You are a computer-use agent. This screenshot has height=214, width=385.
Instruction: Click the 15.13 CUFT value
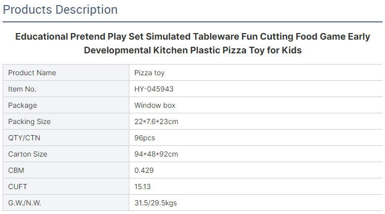pyautogui.click(x=143, y=187)
